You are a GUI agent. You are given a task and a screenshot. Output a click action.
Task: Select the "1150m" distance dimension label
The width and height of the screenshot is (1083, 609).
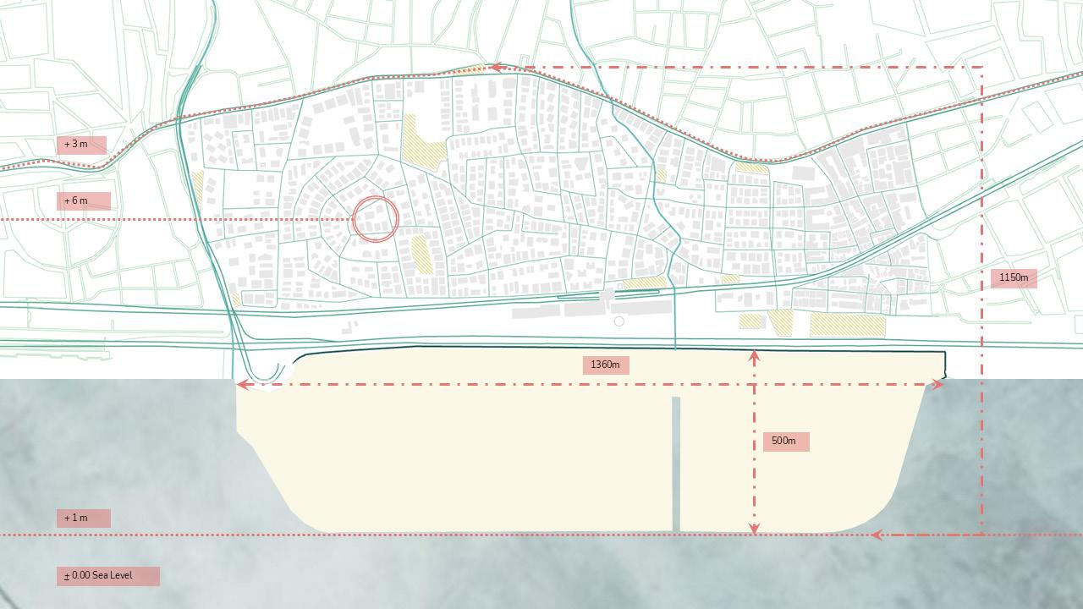tap(1014, 278)
